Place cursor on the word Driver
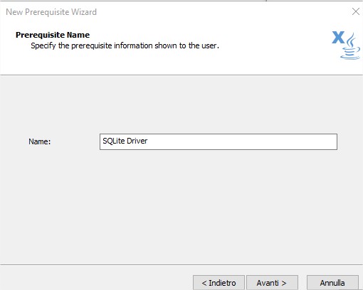363x290 pixels. point(137,141)
